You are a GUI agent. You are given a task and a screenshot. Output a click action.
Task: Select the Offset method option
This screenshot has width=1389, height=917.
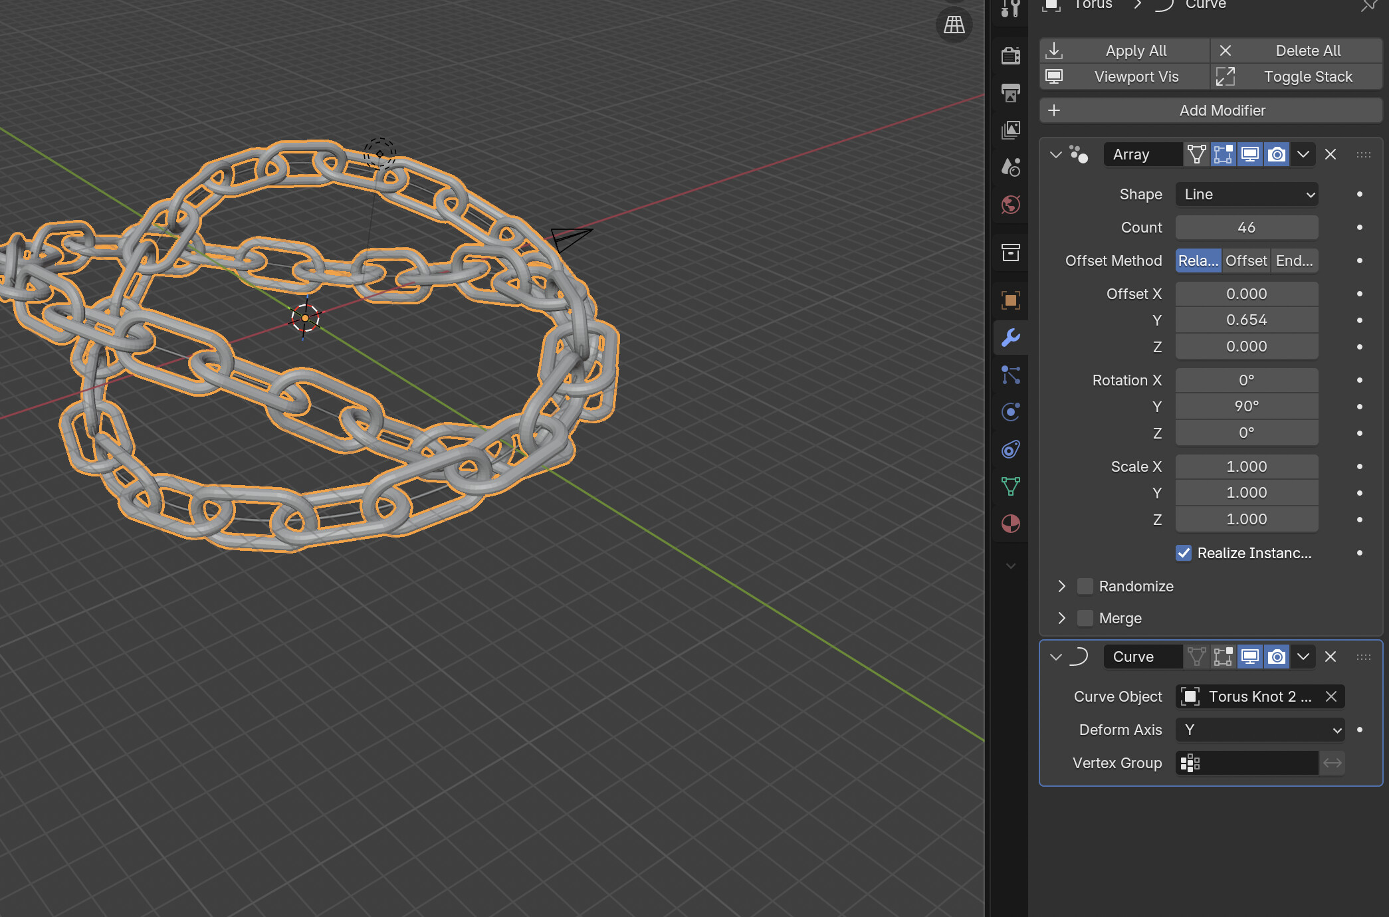(1246, 260)
